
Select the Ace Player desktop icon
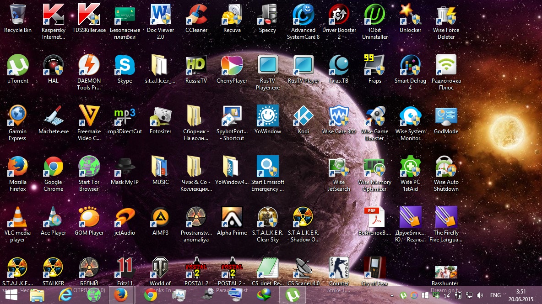(53, 217)
